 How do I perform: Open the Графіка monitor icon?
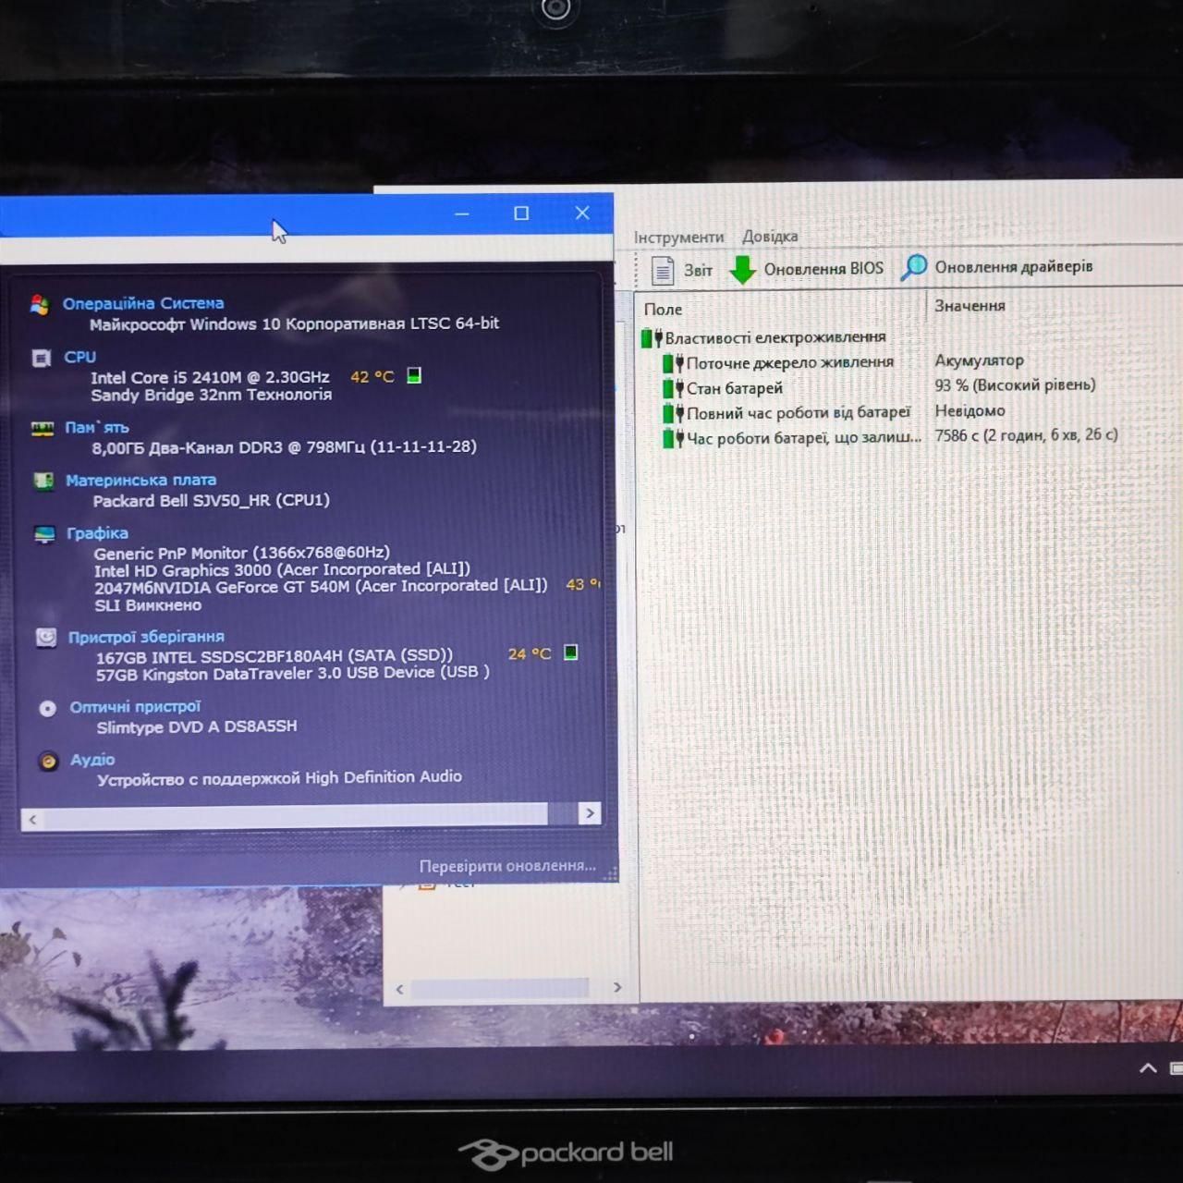pos(44,534)
